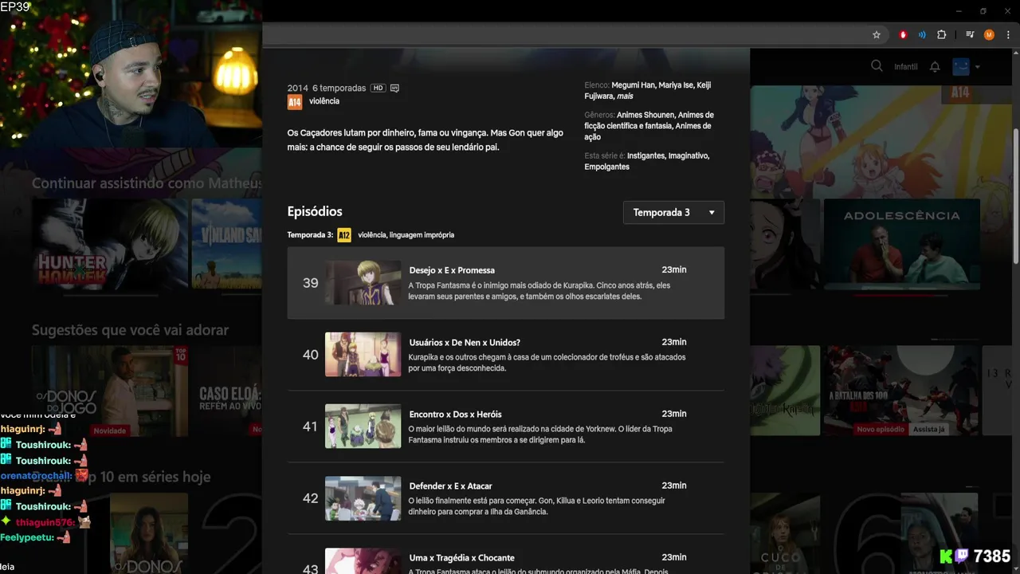Open the browser extensions puzzle icon
This screenshot has height=574, width=1020.
click(x=941, y=35)
